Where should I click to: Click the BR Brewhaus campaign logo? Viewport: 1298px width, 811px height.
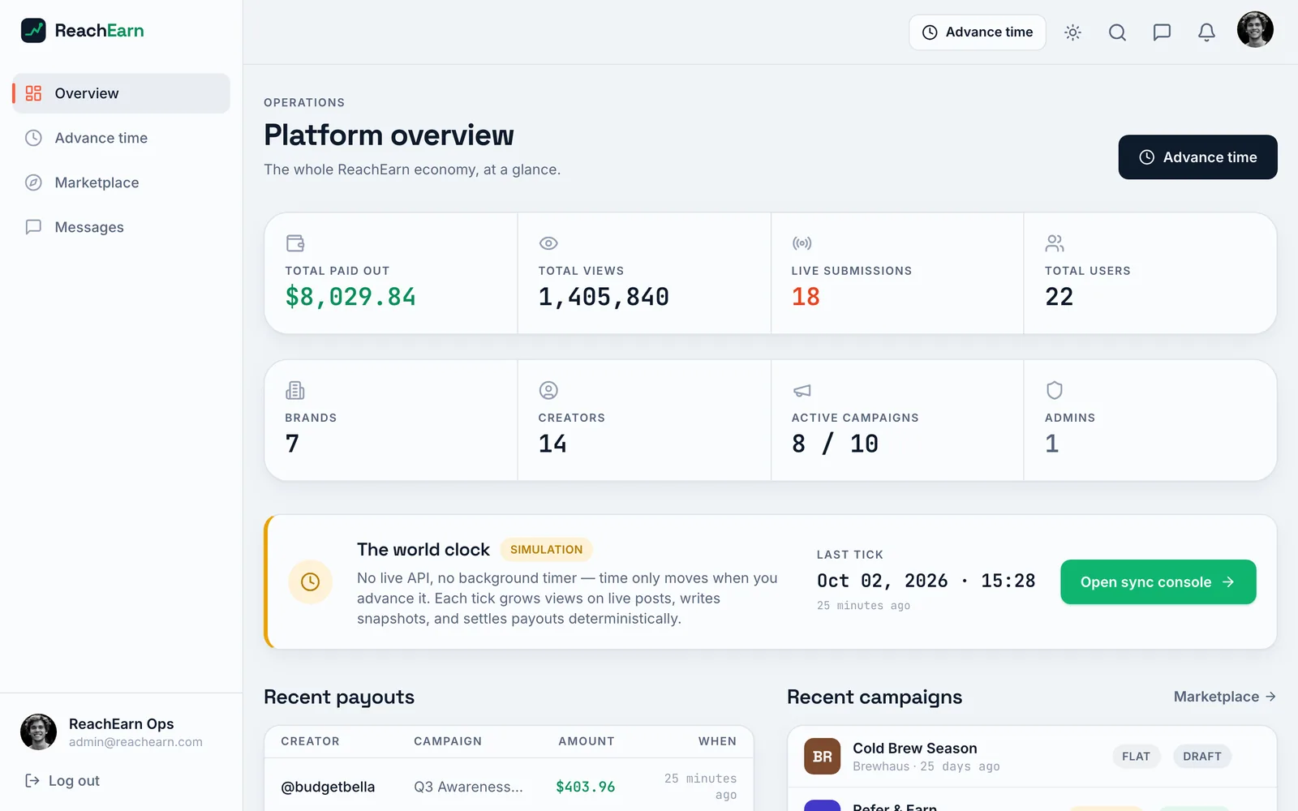click(x=822, y=757)
